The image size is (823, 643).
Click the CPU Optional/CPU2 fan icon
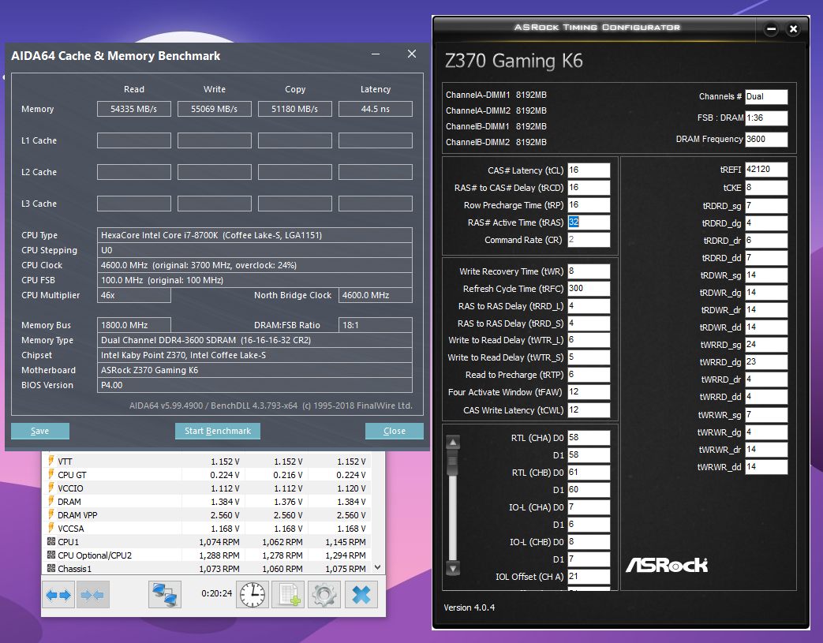click(51, 555)
